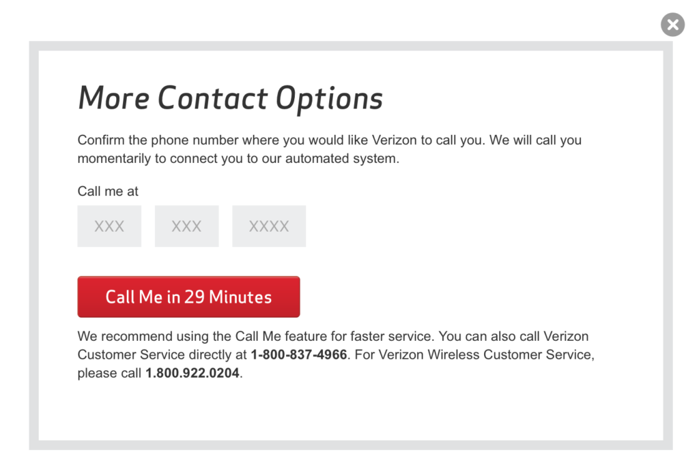
Task: Close the More Contact Options dialog
Action: pyautogui.click(x=672, y=25)
